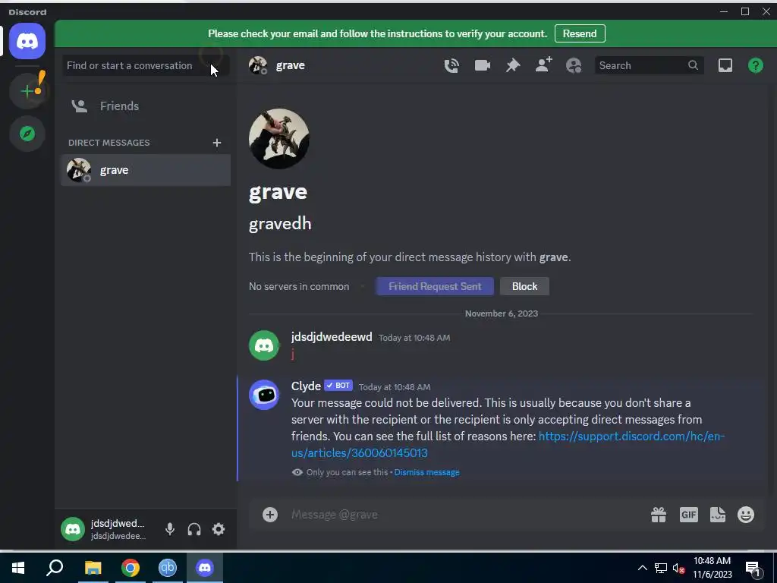The height and width of the screenshot is (583, 777).
Task: Open GIF picker
Action: (688, 515)
